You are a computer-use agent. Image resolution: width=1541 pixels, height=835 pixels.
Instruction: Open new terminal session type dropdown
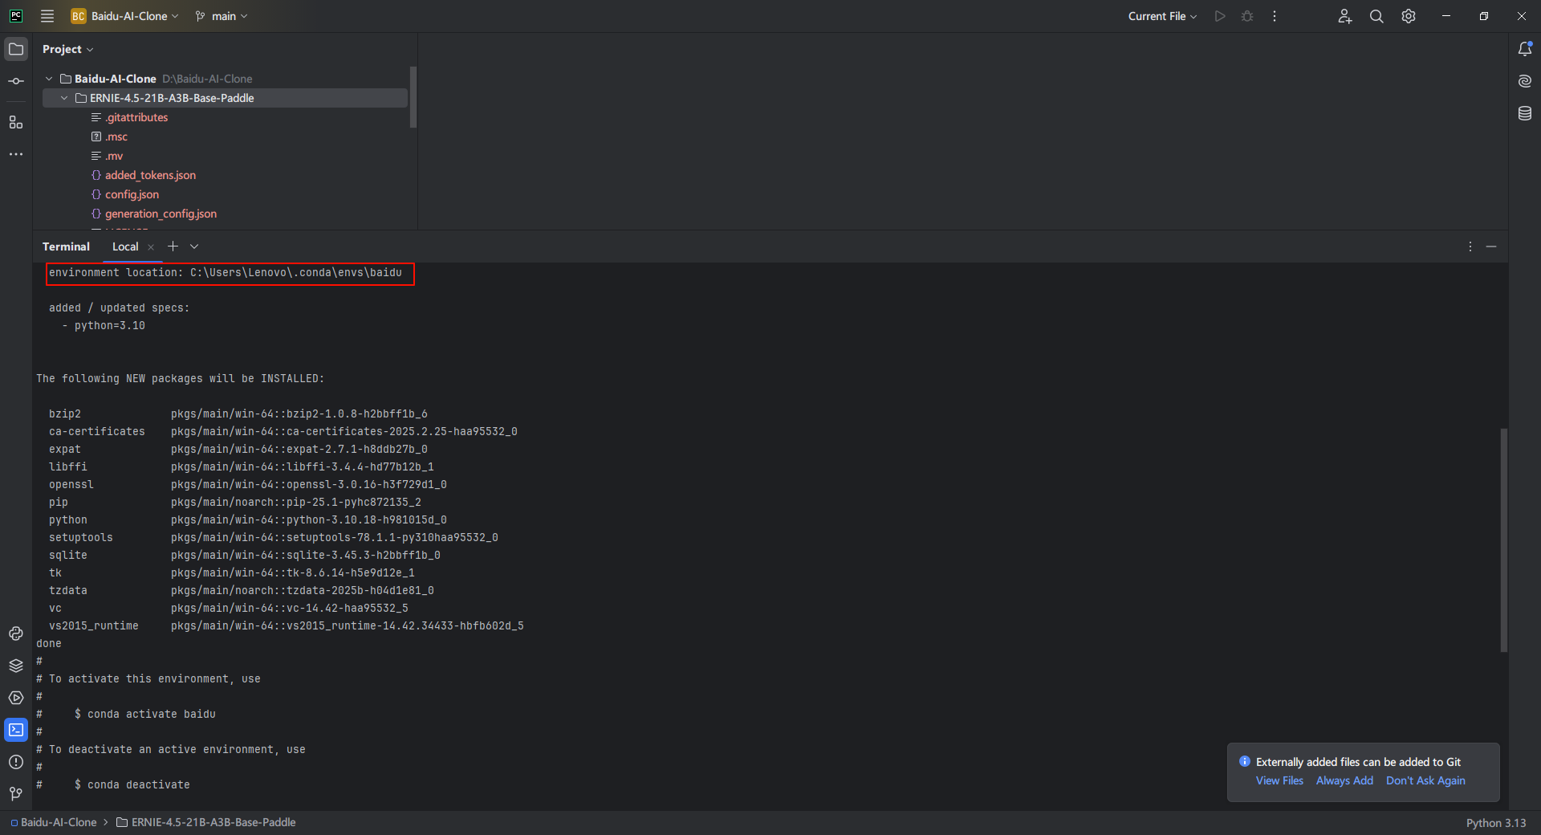(x=194, y=246)
